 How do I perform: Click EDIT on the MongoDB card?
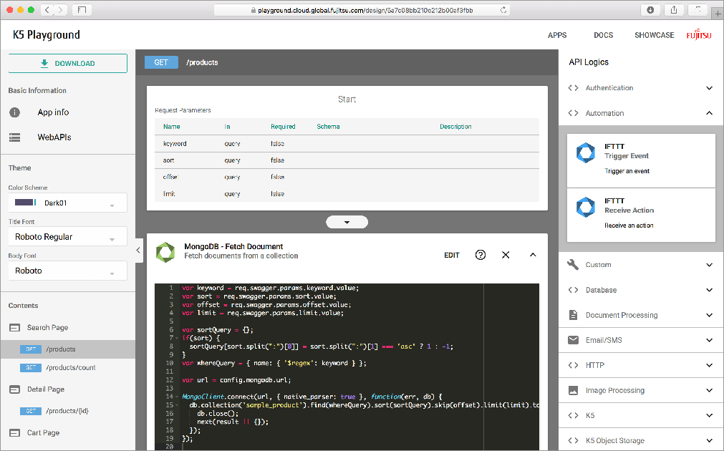tap(452, 255)
